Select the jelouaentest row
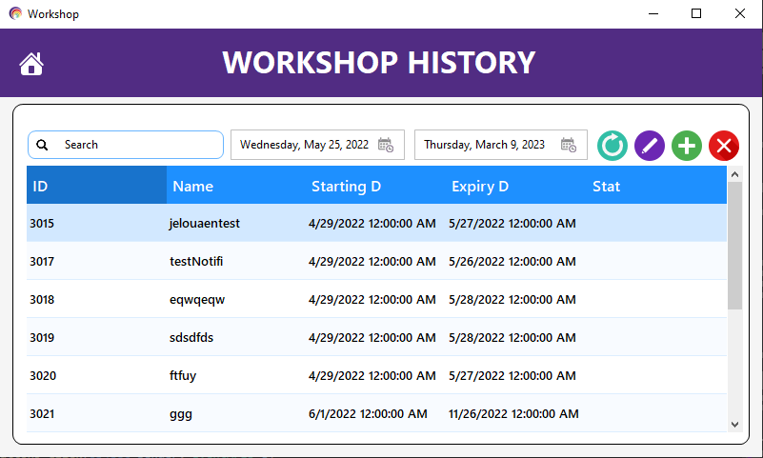 tap(376, 223)
